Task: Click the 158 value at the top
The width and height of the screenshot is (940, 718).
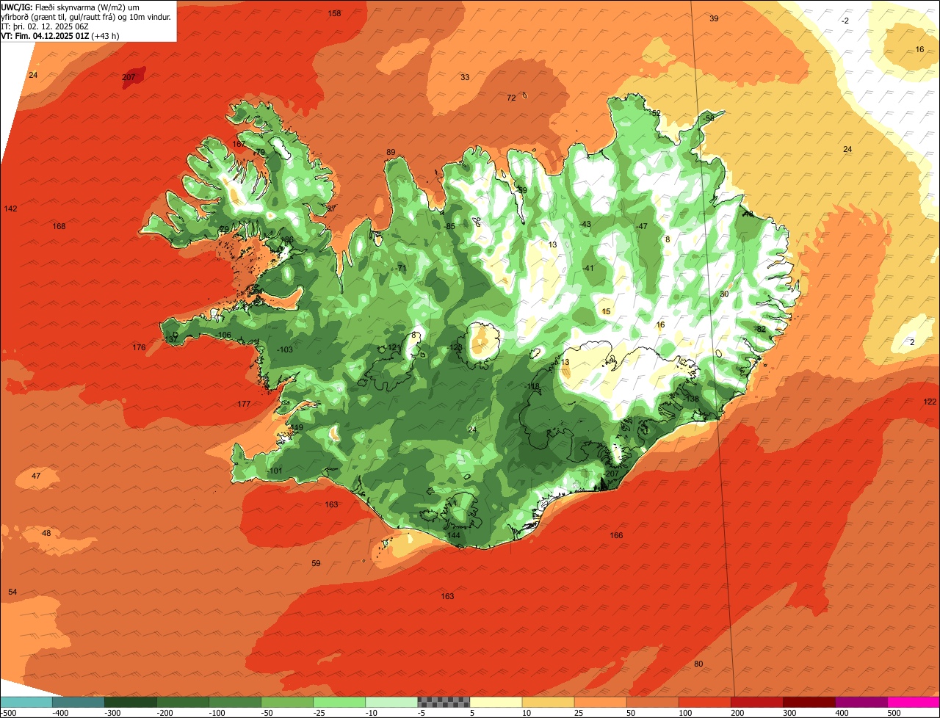Action: point(334,13)
